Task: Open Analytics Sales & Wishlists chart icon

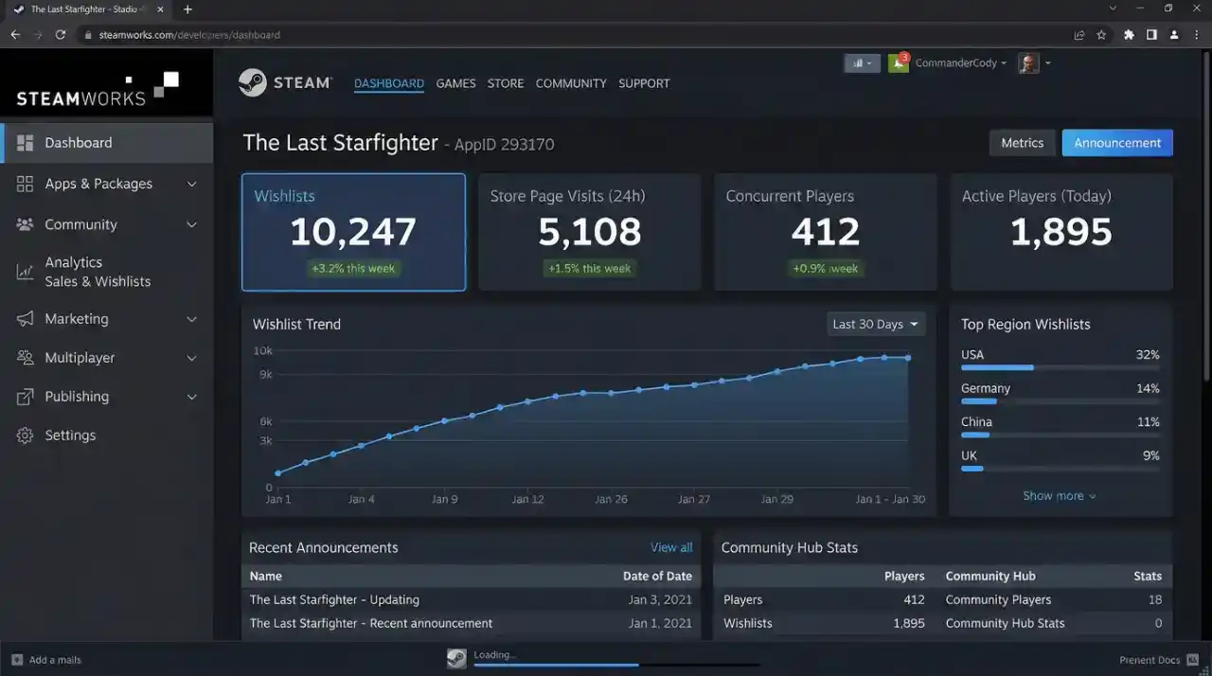Action: 26,272
